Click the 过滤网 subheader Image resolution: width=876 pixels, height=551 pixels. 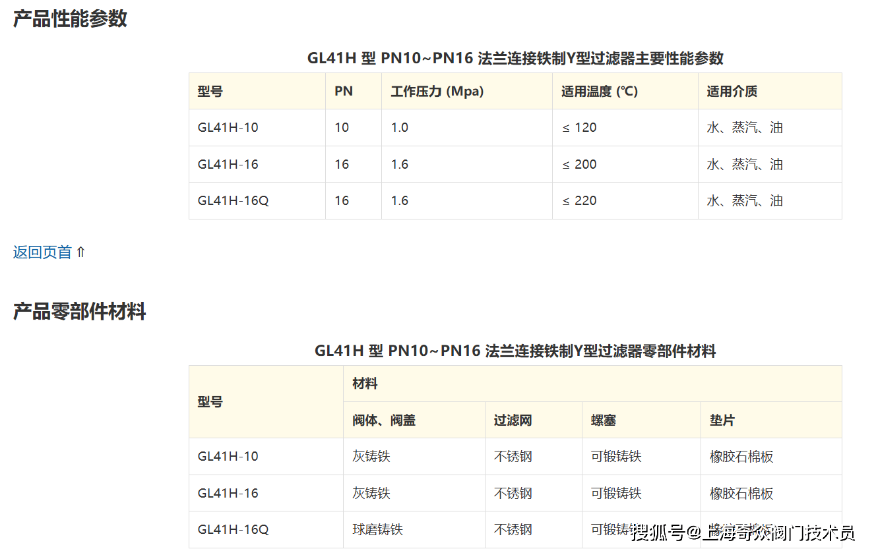513,420
